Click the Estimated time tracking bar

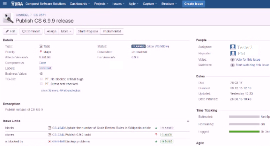click(244, 117)
